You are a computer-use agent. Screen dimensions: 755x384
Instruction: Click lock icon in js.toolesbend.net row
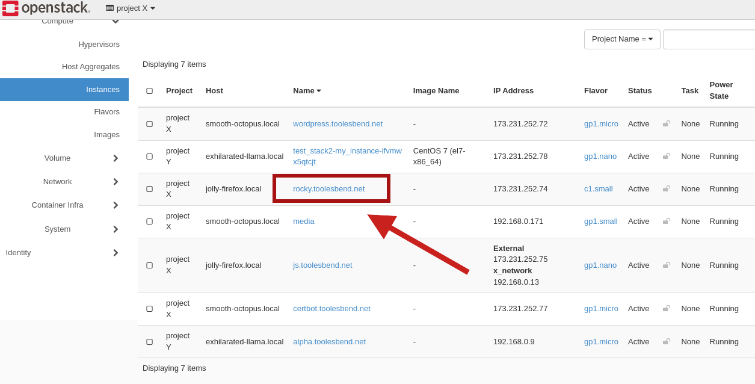(x=666, y=265)
